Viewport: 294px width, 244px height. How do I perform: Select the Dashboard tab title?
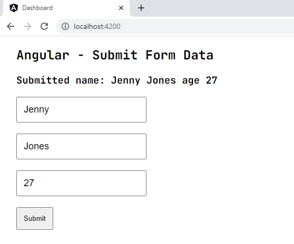[x=37, y=8]
